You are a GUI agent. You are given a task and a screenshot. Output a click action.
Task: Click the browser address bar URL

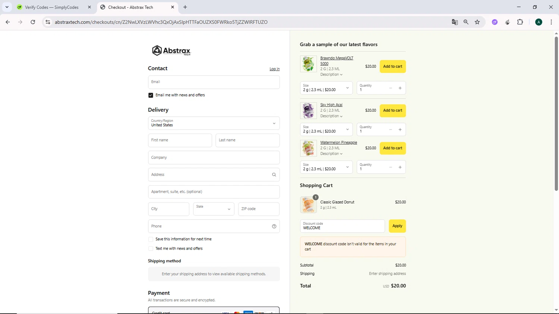[x=161, y=22]
